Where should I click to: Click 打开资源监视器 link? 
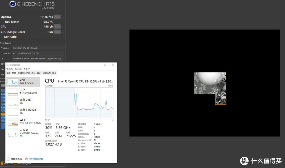coord(36,159)
